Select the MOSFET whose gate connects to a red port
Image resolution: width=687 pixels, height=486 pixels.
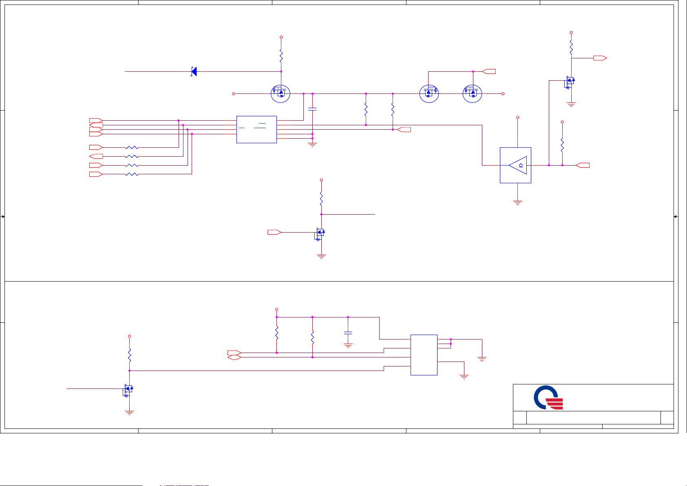click(x=320, y=234)
